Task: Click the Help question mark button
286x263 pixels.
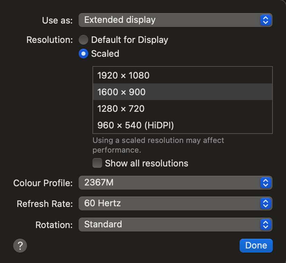Action: [20, 246]
